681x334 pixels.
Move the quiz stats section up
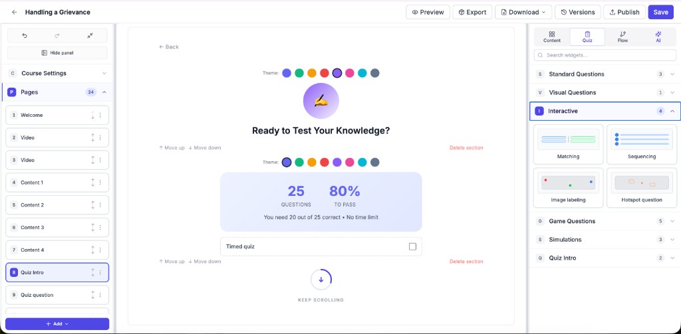click(x=172, y=262)
